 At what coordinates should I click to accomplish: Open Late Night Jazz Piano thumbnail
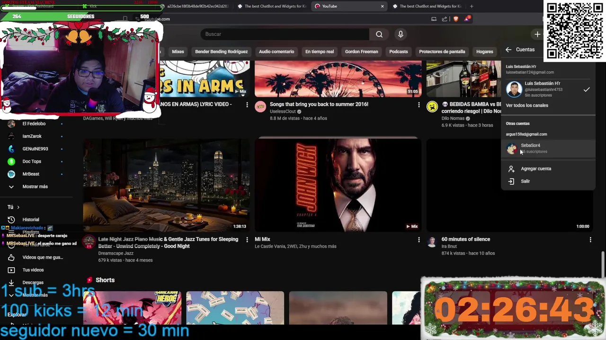166,184
